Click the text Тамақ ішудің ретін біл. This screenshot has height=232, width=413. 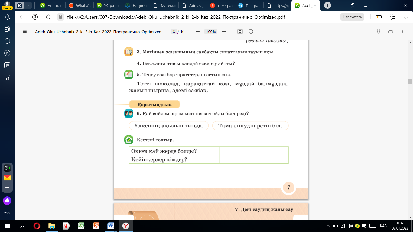pos(250,126)
